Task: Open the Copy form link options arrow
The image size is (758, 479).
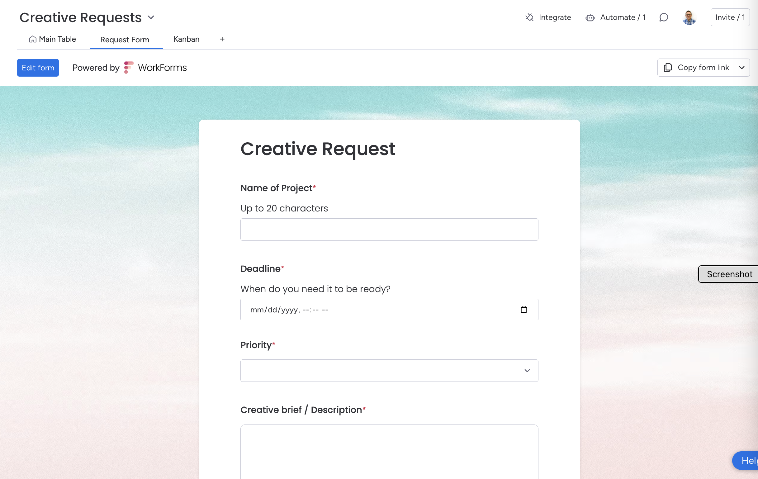Action: click(741, 68)
